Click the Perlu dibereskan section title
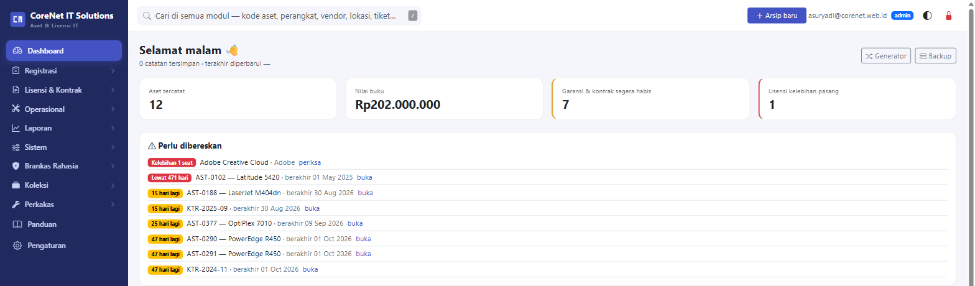 pyautogui.click(x=190, y=146)
